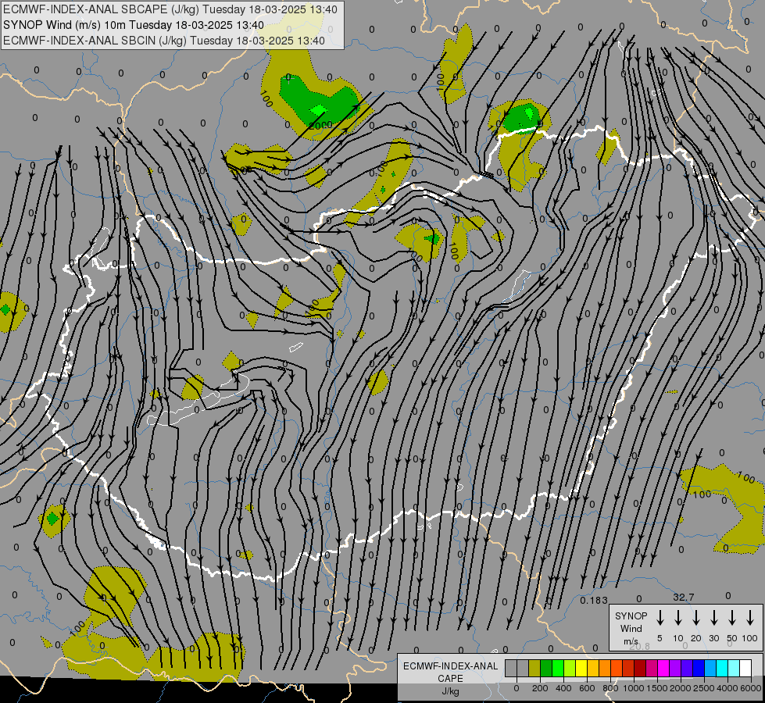Click the wind legend arrow above 5
Screen dimensions: 765x703
click(660, 618)
